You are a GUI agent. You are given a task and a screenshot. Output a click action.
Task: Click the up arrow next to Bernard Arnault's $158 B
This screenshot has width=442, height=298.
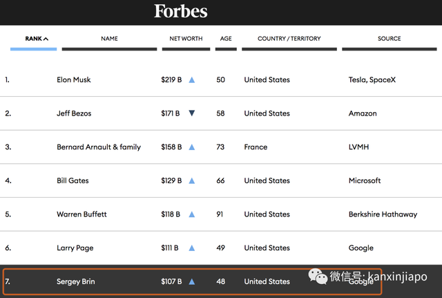point(192,147)
